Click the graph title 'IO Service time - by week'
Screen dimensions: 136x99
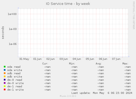[x=68, y=4]
